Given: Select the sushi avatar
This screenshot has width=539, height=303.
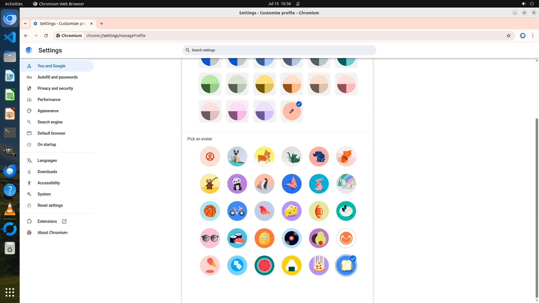Looking at the screenshot, I should click(237, 238).
